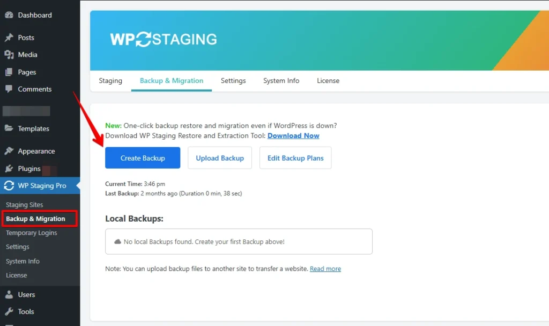The width and height of the screenshot is (549, 326).
Task: Click the Templates folder icon
Action: coord(9,128)
